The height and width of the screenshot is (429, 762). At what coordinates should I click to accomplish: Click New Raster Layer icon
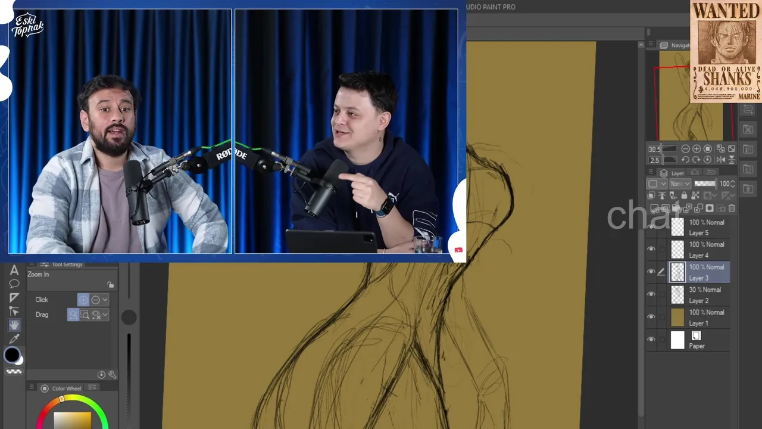[655, 209]
